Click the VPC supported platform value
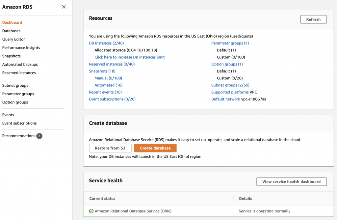 pyautogui.click(x=253, y=92)
